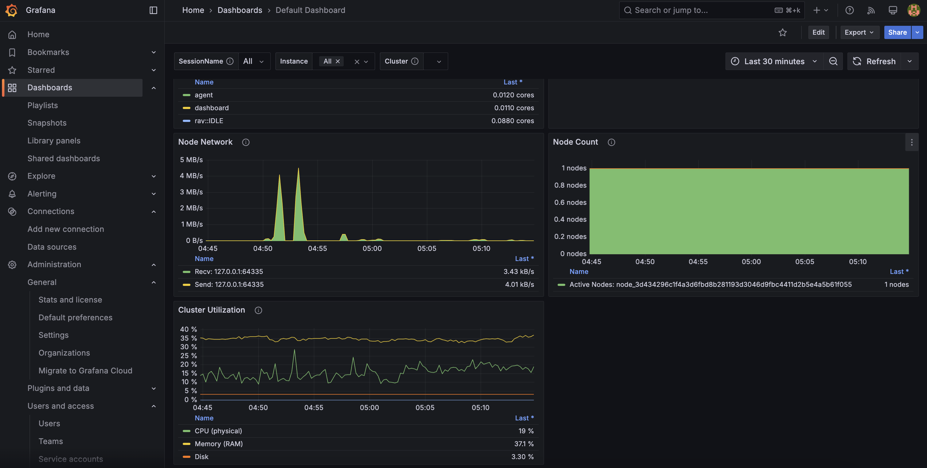Screen dimensions: 927x468
Task: Open the Last 30 minutes time picker
Action: tap(774, 61)
